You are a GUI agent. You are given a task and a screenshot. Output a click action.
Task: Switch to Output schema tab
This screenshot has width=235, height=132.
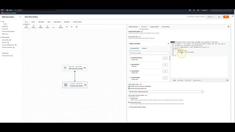tap(154, 27)
